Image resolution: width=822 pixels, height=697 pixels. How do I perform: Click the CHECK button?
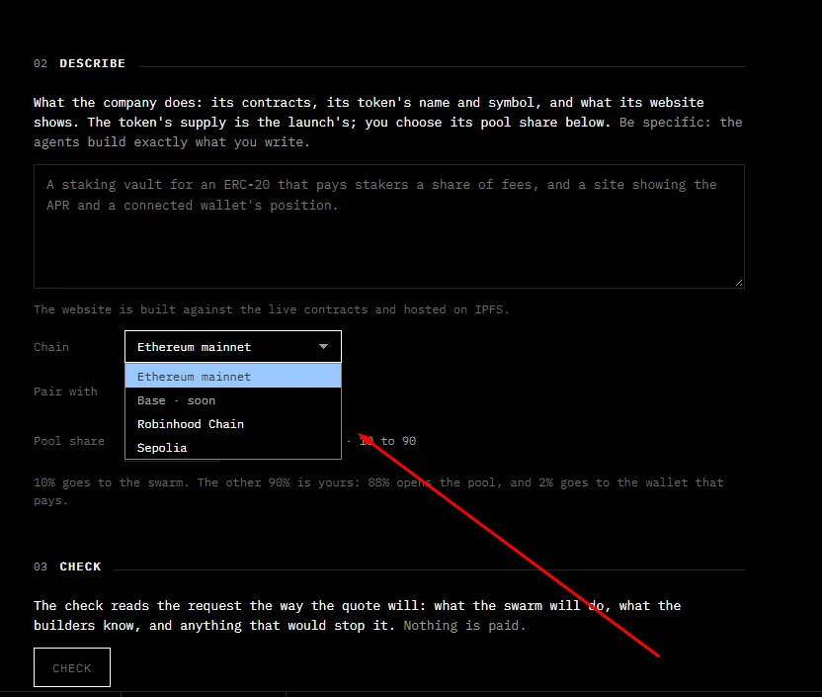tap(72, 667)
